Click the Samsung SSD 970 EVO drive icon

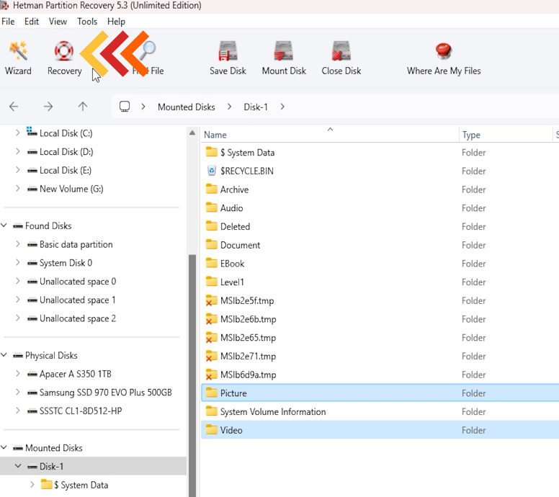[x=32, y=393]
